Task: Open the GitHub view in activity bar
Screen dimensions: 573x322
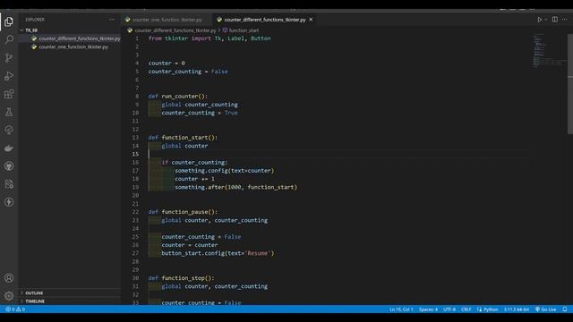Action: click(9, 166)
